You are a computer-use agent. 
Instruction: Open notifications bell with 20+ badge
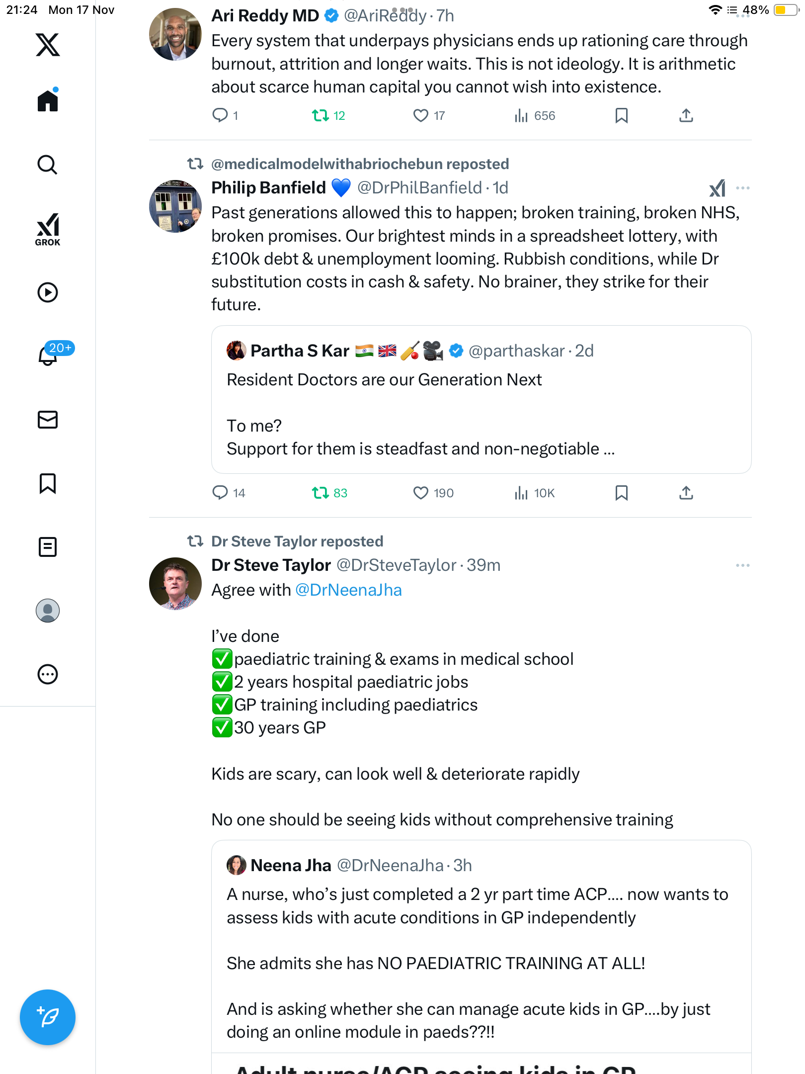pos(48,355)
